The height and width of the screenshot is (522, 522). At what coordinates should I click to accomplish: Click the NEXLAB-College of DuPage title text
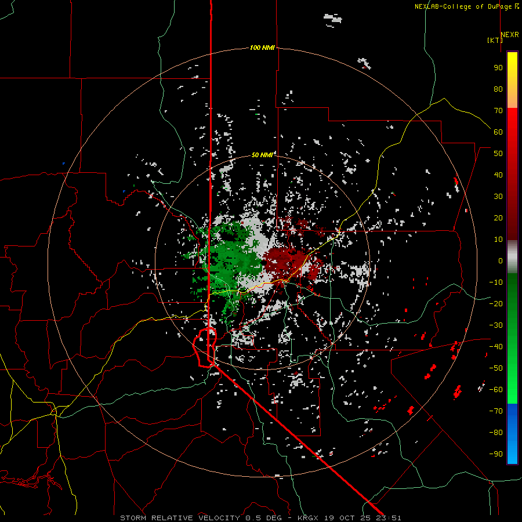463,6
